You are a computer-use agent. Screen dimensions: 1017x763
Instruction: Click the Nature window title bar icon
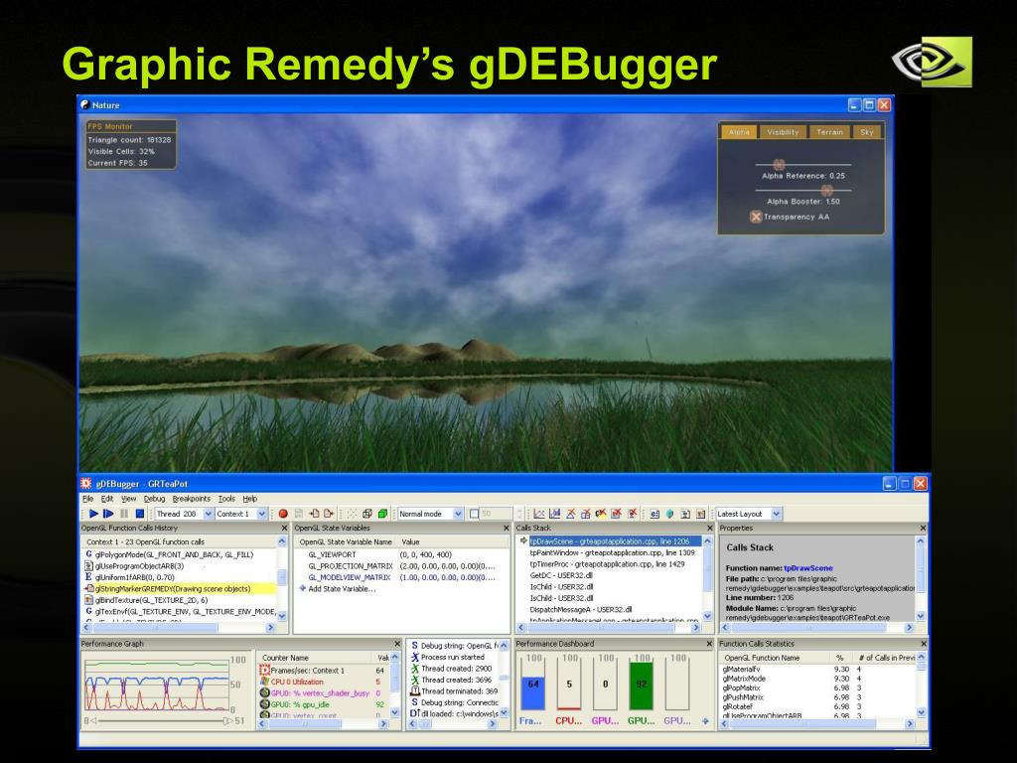pos(85,104)
